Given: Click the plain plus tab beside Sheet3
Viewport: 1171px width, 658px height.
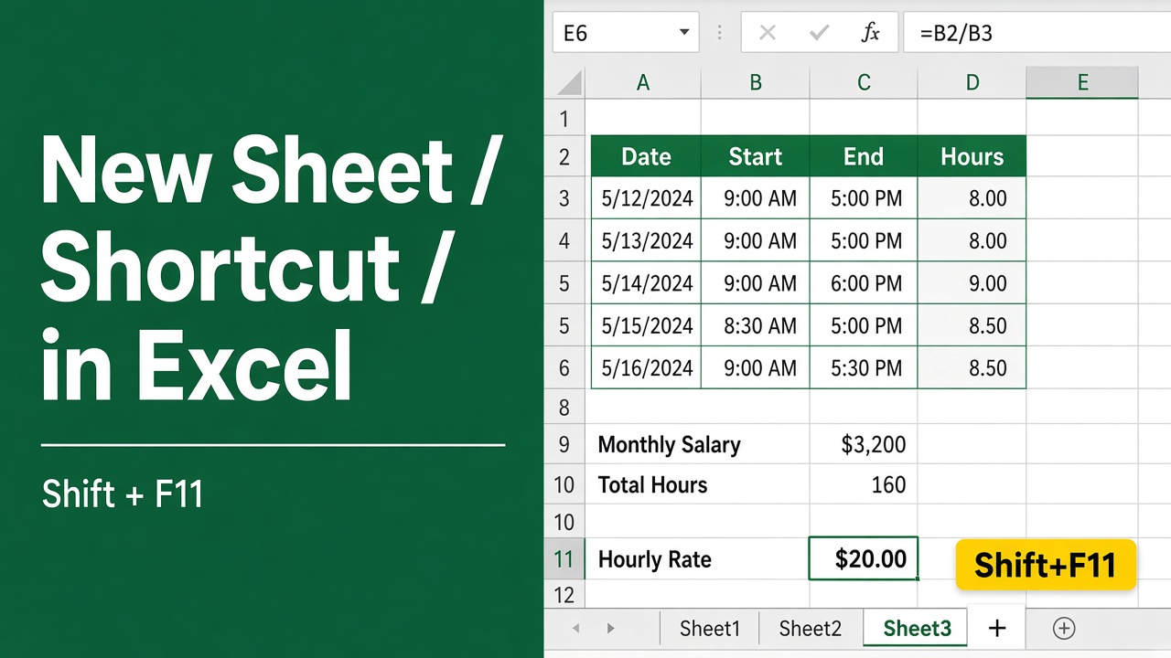Looking at the screenshot, I should [997, 628].
